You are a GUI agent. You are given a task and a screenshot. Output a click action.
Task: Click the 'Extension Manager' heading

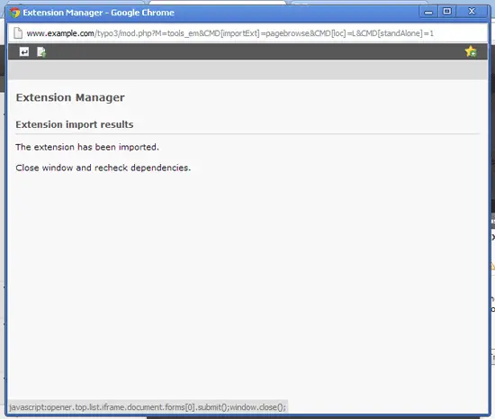(x=70, y=97)
